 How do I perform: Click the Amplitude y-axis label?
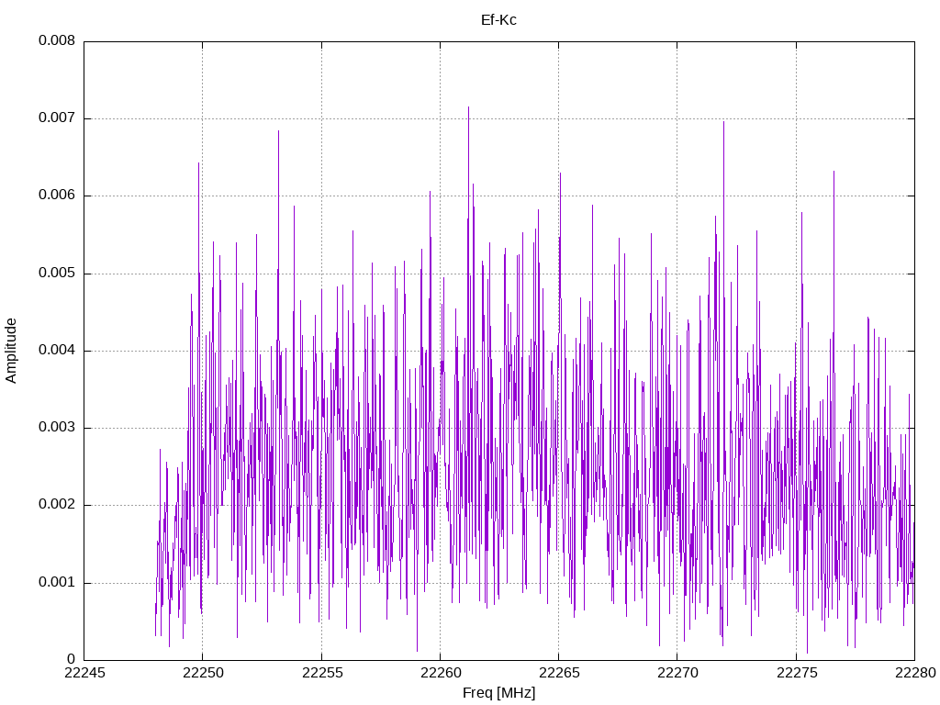[x=11, y=351]
